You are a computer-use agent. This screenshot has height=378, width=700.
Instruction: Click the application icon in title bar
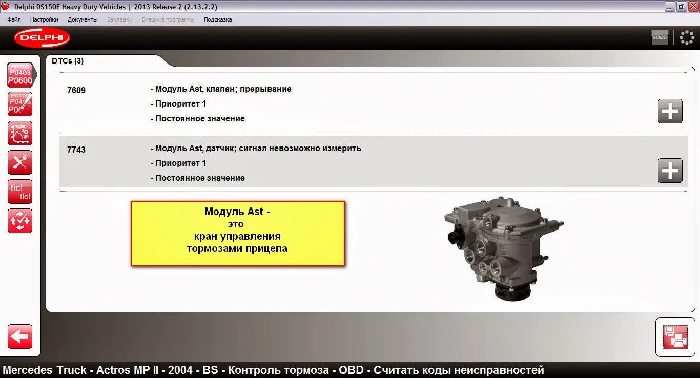coord(6,6)
